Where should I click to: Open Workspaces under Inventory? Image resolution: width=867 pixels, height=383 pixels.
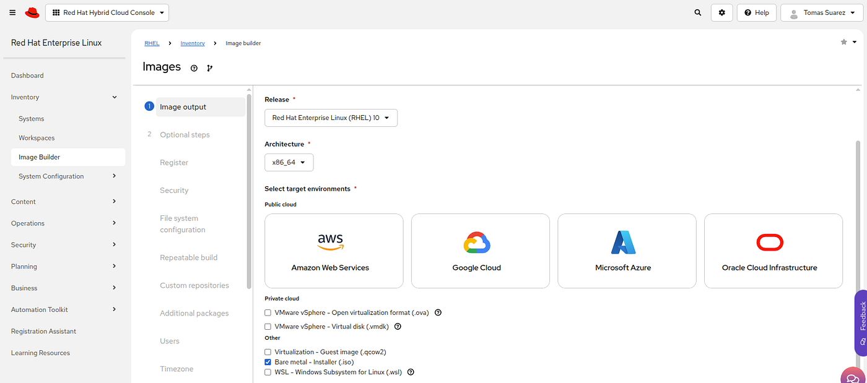click(x=37, y=138)
